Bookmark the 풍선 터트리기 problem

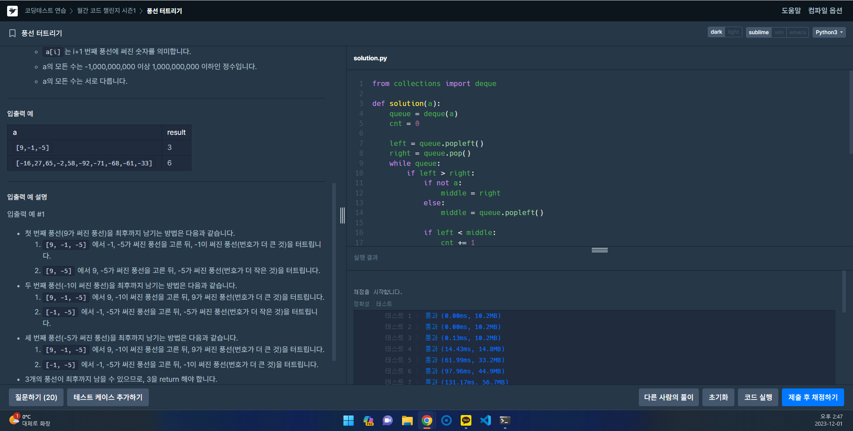point(12,33)
